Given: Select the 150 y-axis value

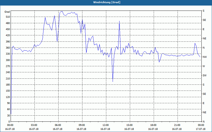Looking at the screenshot, I should 8,91.
